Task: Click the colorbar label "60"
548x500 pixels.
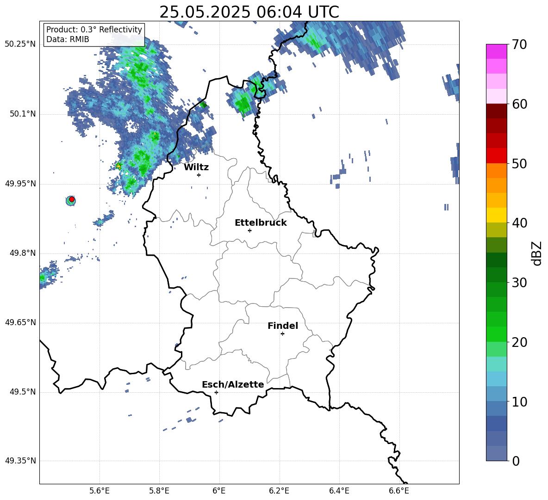Action: 519,104
